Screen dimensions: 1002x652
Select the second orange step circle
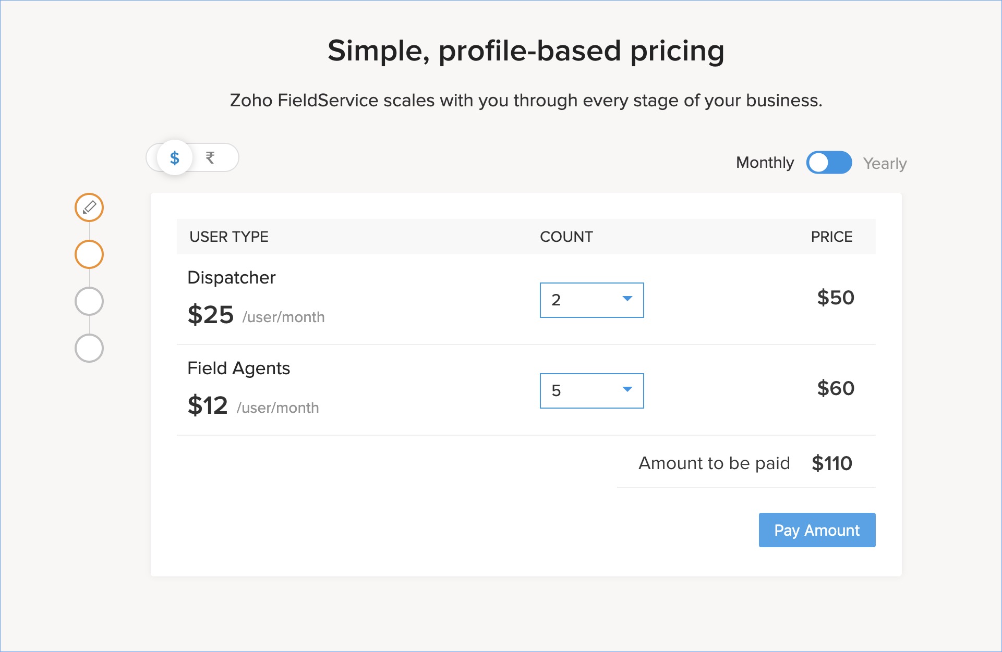(89, 254)
